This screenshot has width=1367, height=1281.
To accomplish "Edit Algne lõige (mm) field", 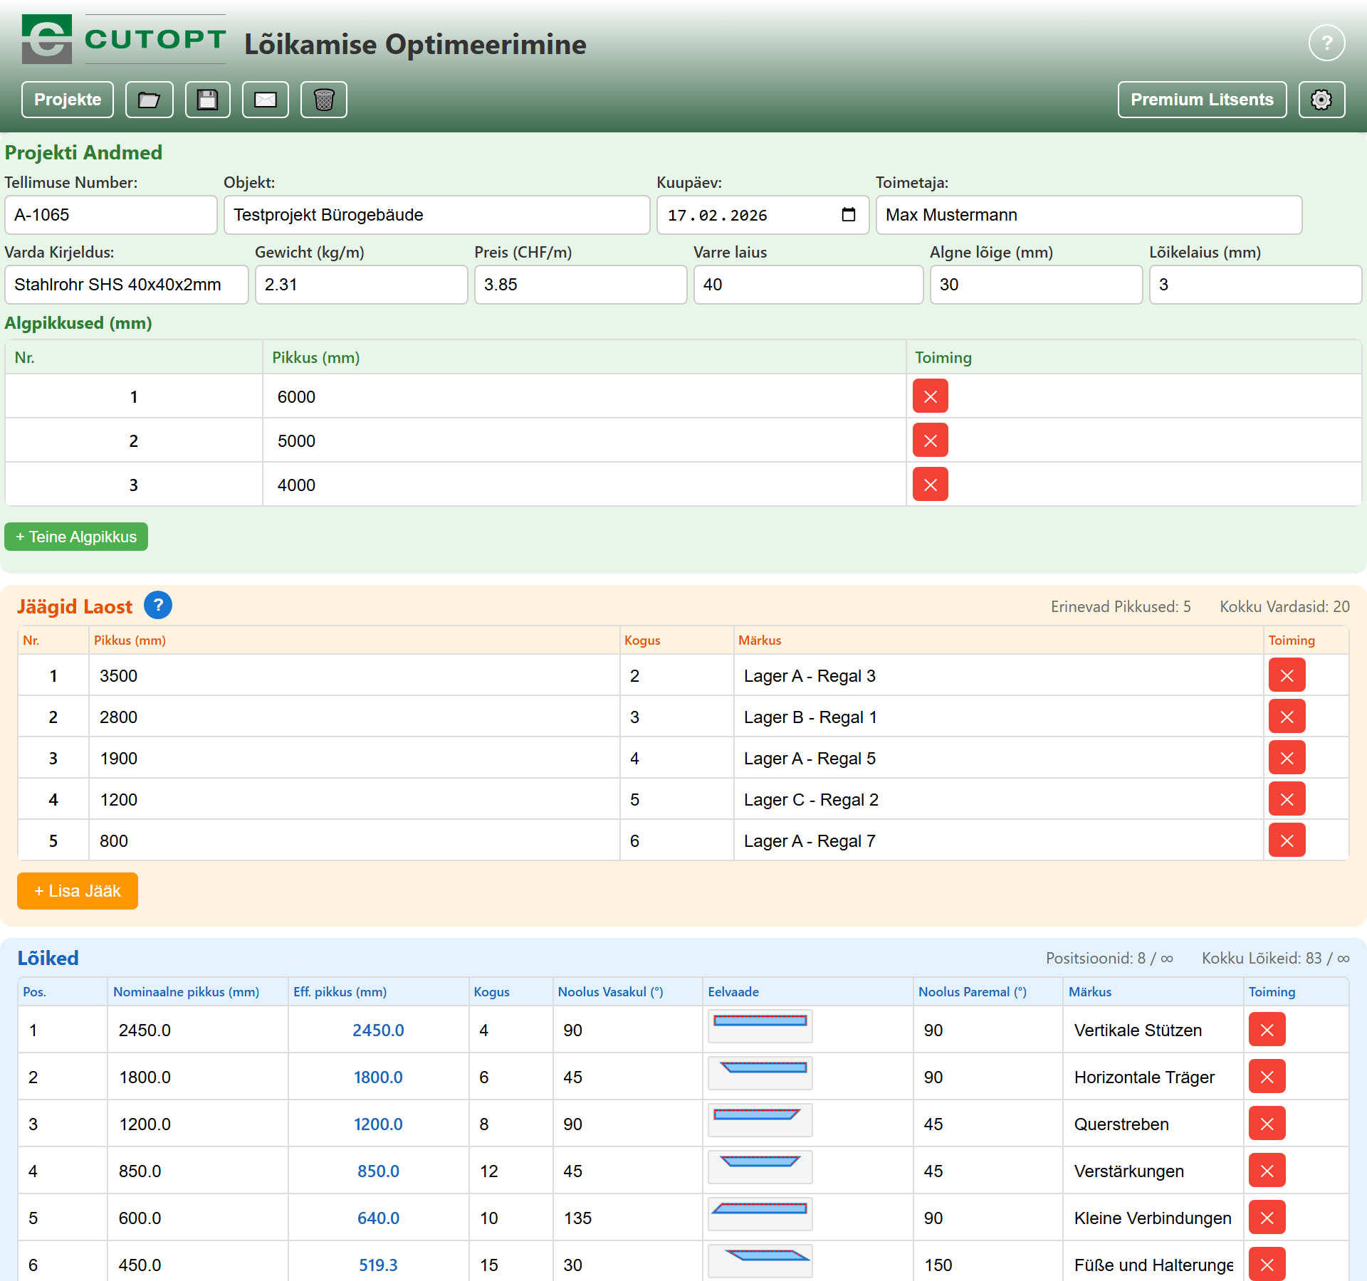I will point(1036,285).
